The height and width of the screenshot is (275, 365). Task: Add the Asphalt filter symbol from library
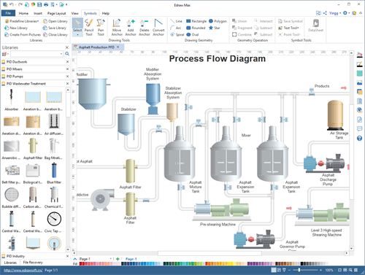coord(33,149)
